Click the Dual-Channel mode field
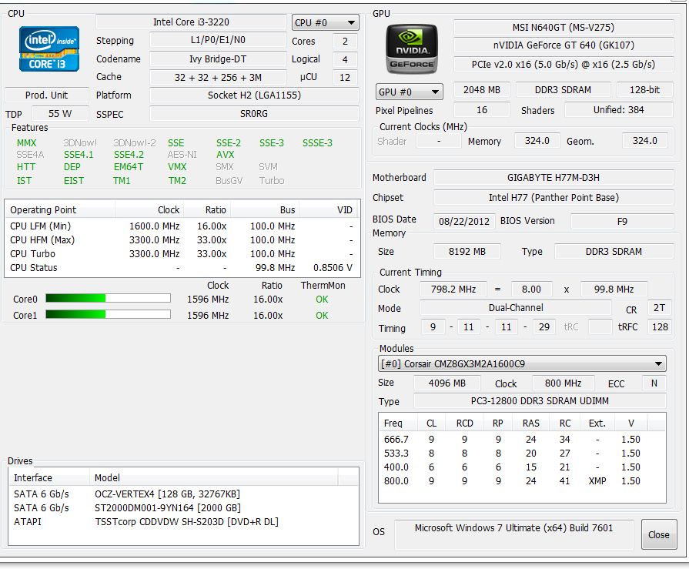The height and width of the screenshot is (569, 689). point(516,308)
